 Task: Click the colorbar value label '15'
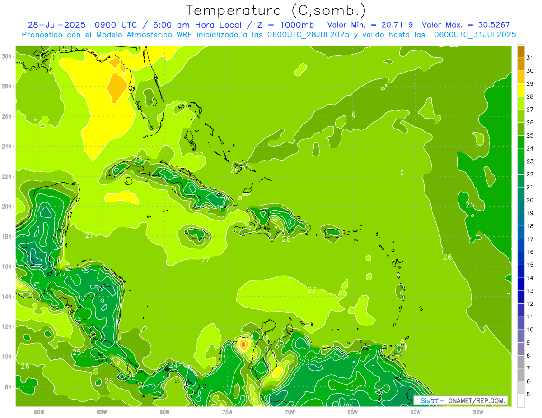point(530,265)
